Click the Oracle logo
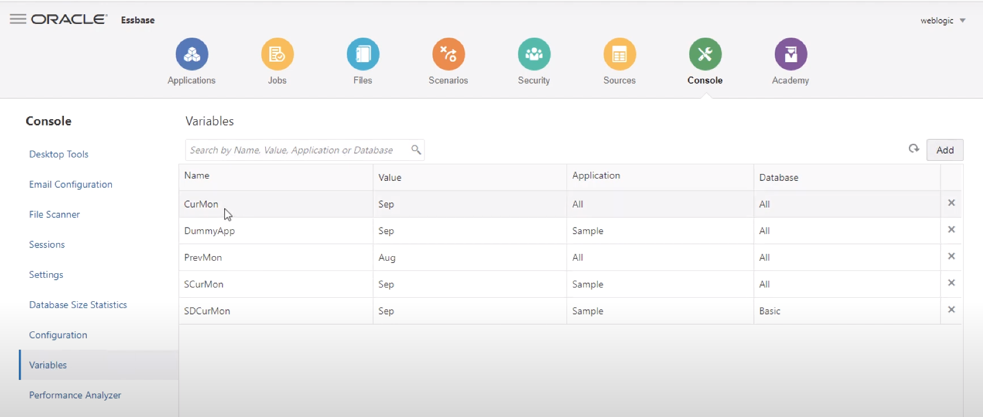The height and width of the screenshot is (417, 983). pyautogui.click(x=69, y=19)
